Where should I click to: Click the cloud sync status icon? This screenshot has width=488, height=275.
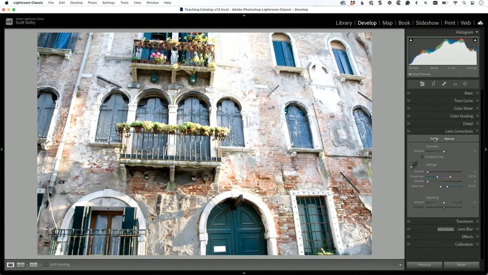click(x=480, y=23)
